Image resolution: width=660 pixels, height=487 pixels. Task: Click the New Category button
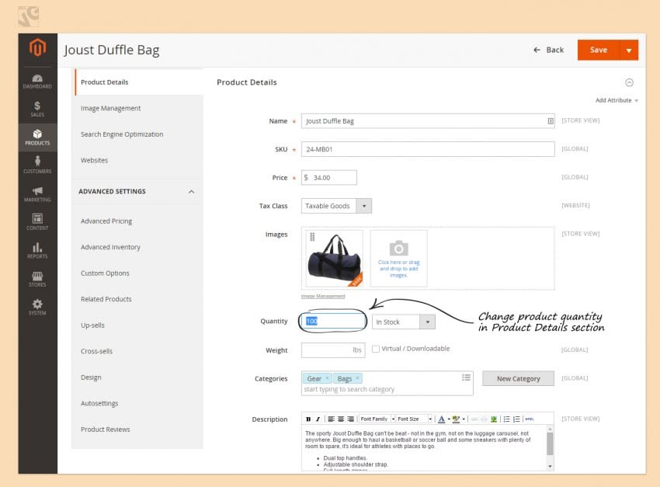point(518,378)
